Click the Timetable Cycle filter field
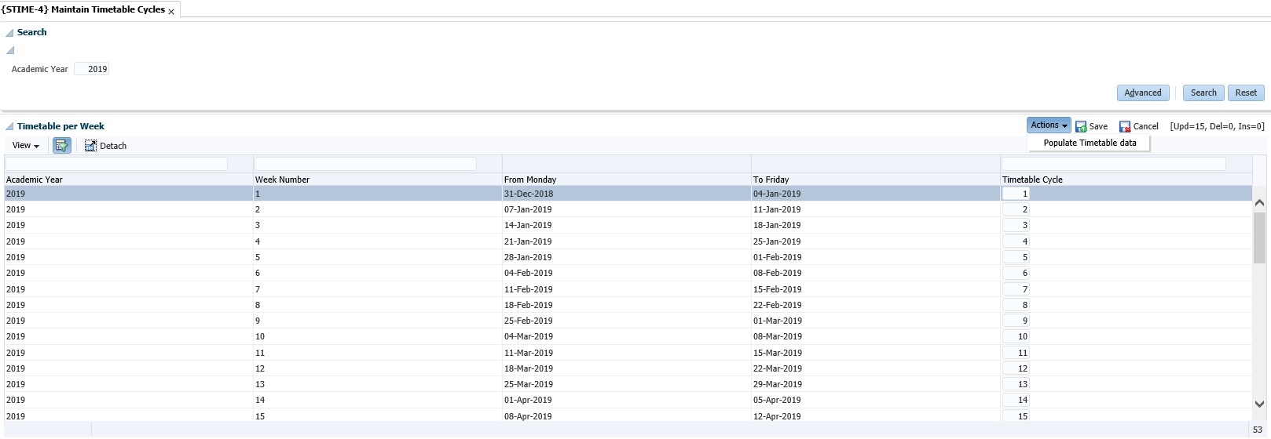 click(x=1113, y=164)
